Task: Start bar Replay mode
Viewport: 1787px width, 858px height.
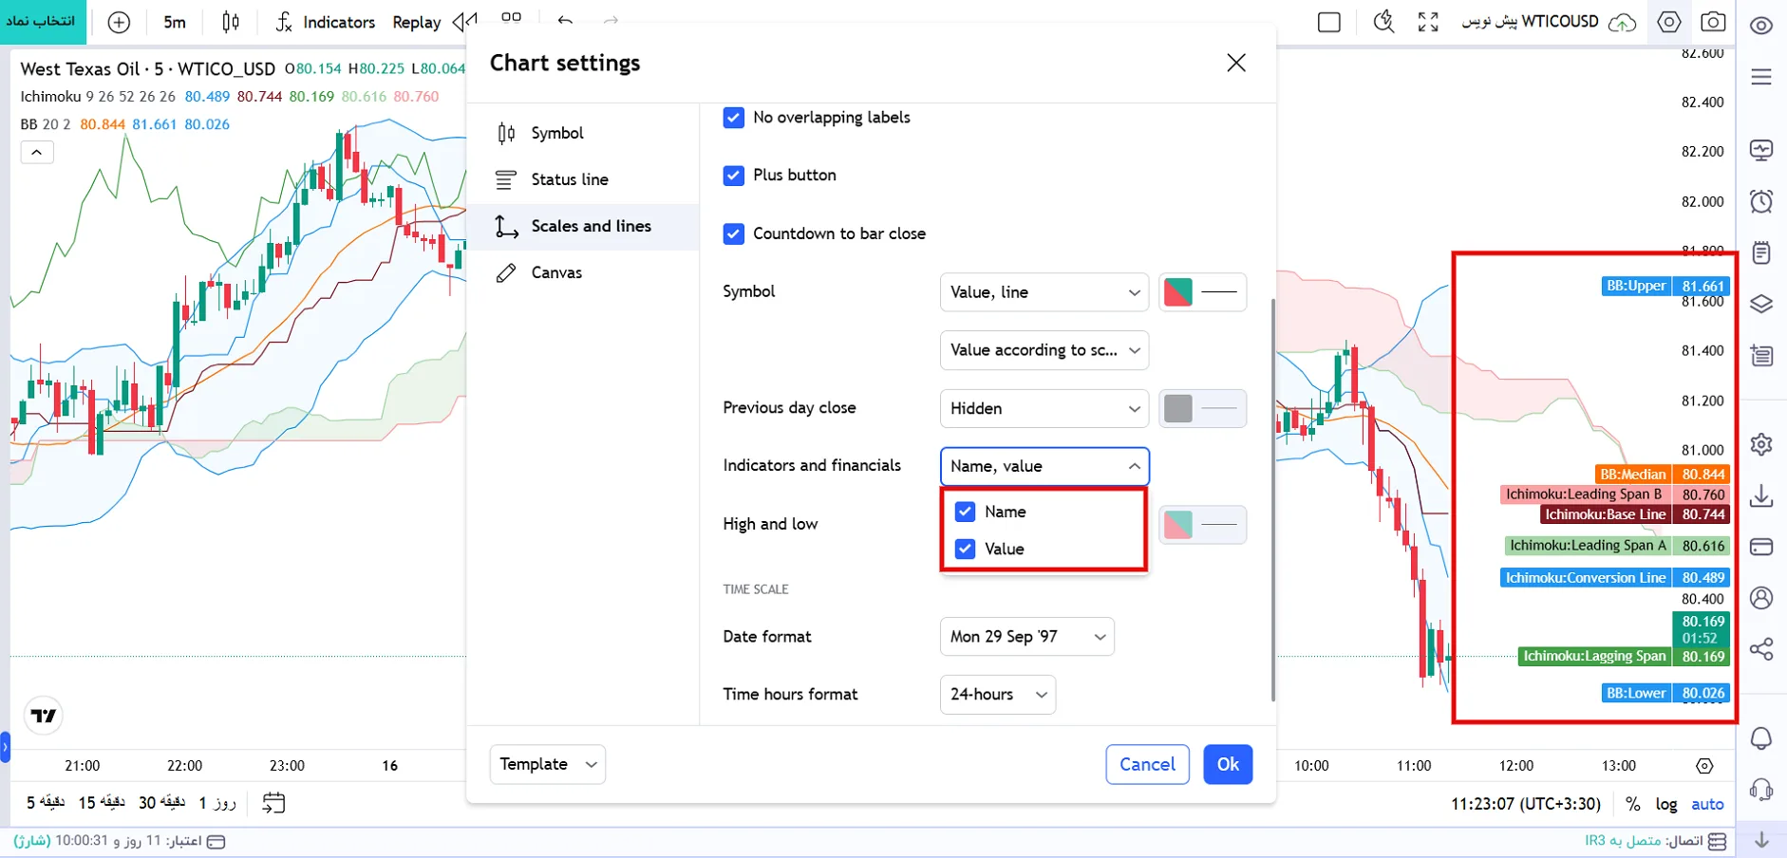Action: [417, 22]
